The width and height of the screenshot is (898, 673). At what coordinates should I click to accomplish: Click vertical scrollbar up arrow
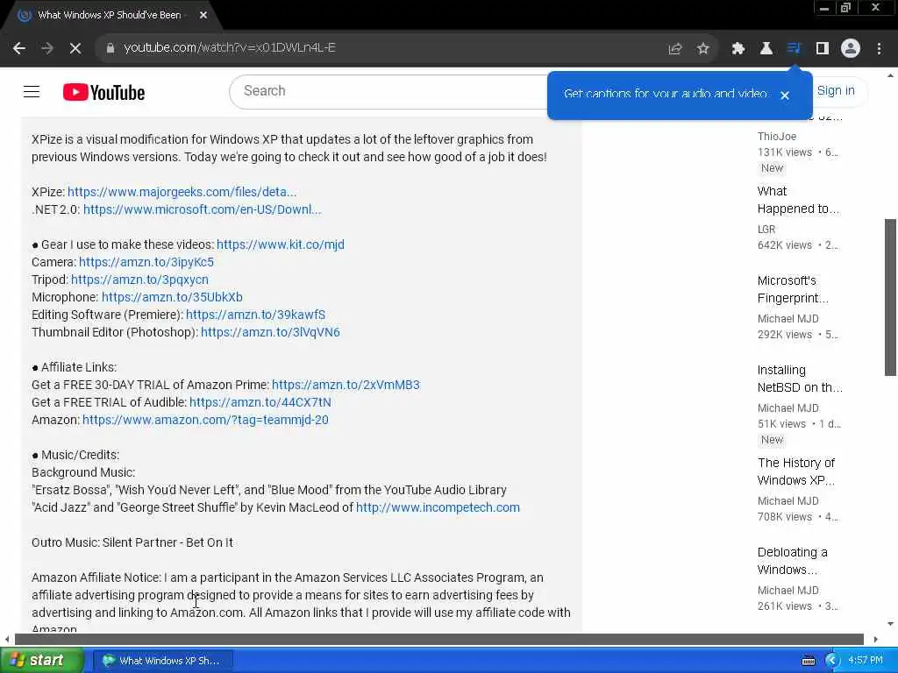coord(890,75)
